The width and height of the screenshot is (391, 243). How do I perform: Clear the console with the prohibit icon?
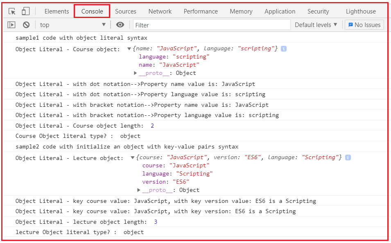tap(25, 25)
